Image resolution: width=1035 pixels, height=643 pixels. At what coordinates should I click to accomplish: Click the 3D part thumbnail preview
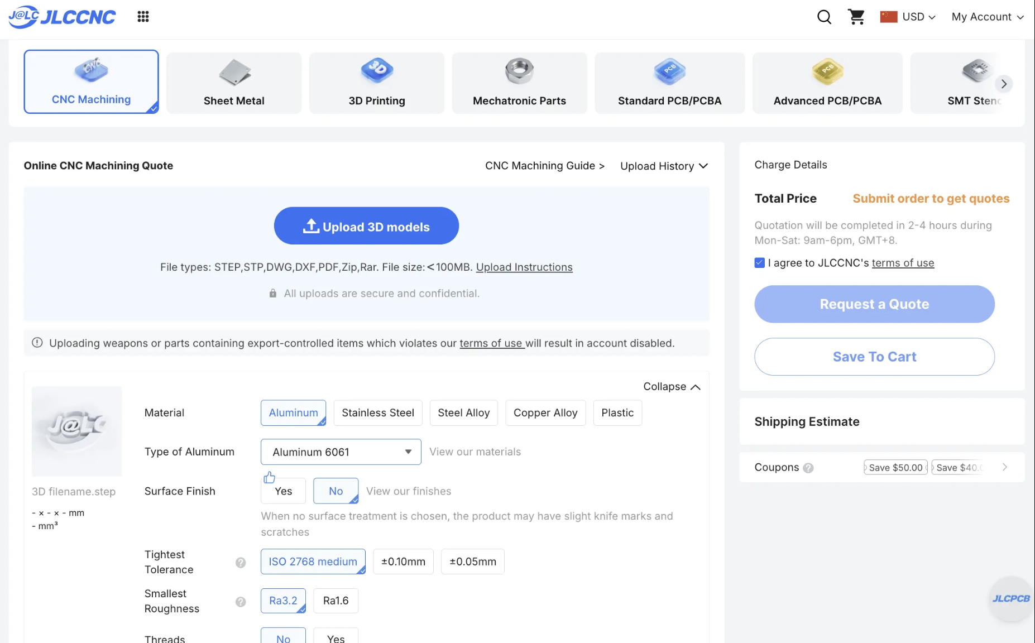pyautogui.click(x=76, y=431)
